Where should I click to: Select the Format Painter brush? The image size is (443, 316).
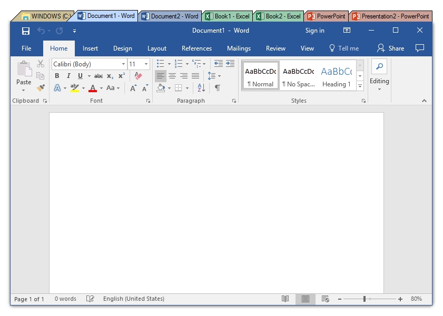click(41, 88)
